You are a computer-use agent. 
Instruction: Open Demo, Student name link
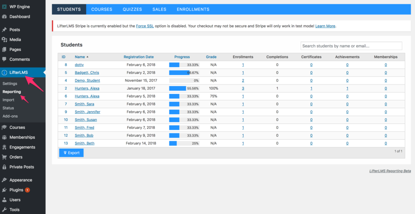click(x=88, y=80)
